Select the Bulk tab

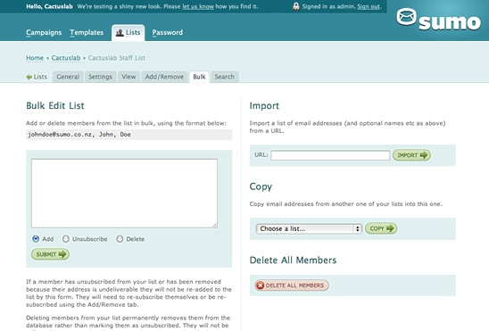[x=199, y=77]
